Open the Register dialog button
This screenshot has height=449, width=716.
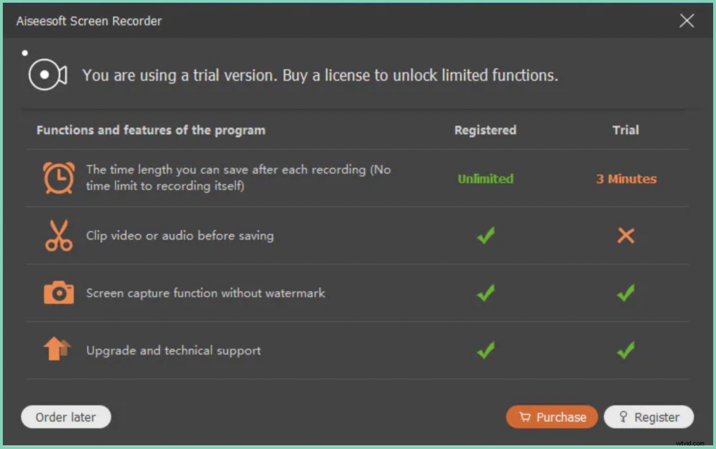(648, 417)
